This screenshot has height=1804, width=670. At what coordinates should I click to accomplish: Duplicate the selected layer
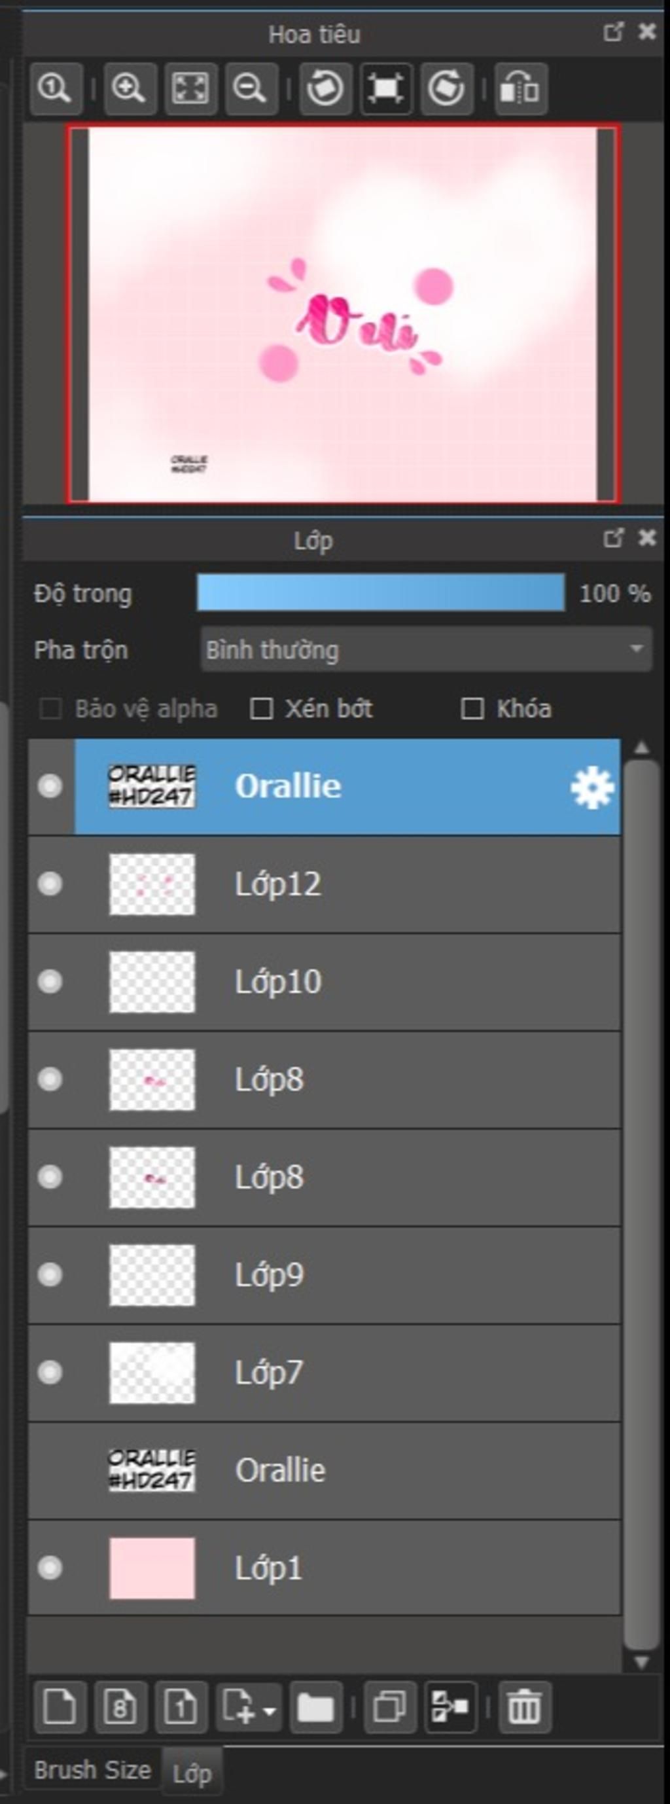(x=391, y=1706)
